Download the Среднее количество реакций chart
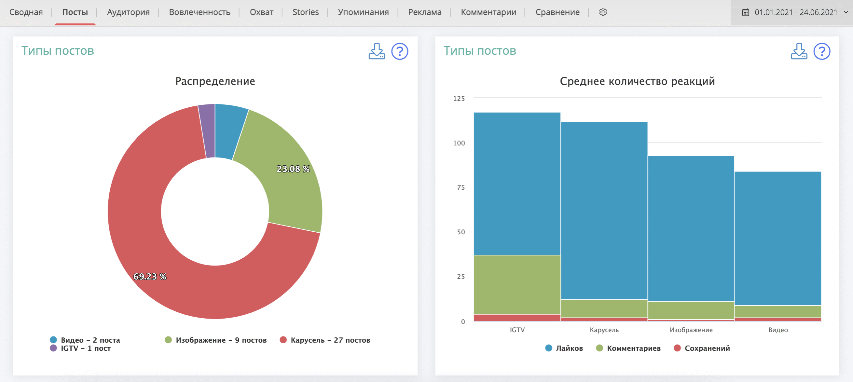The width and height of the screenshot is (853, 382). [799, 51]
